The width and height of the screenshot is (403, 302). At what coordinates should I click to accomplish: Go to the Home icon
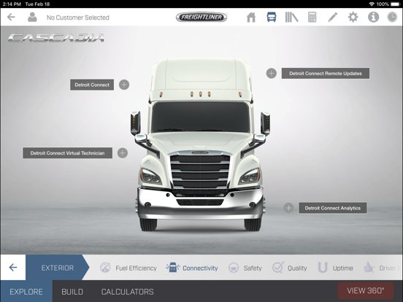pyautogui.click(x=251, y=18)
